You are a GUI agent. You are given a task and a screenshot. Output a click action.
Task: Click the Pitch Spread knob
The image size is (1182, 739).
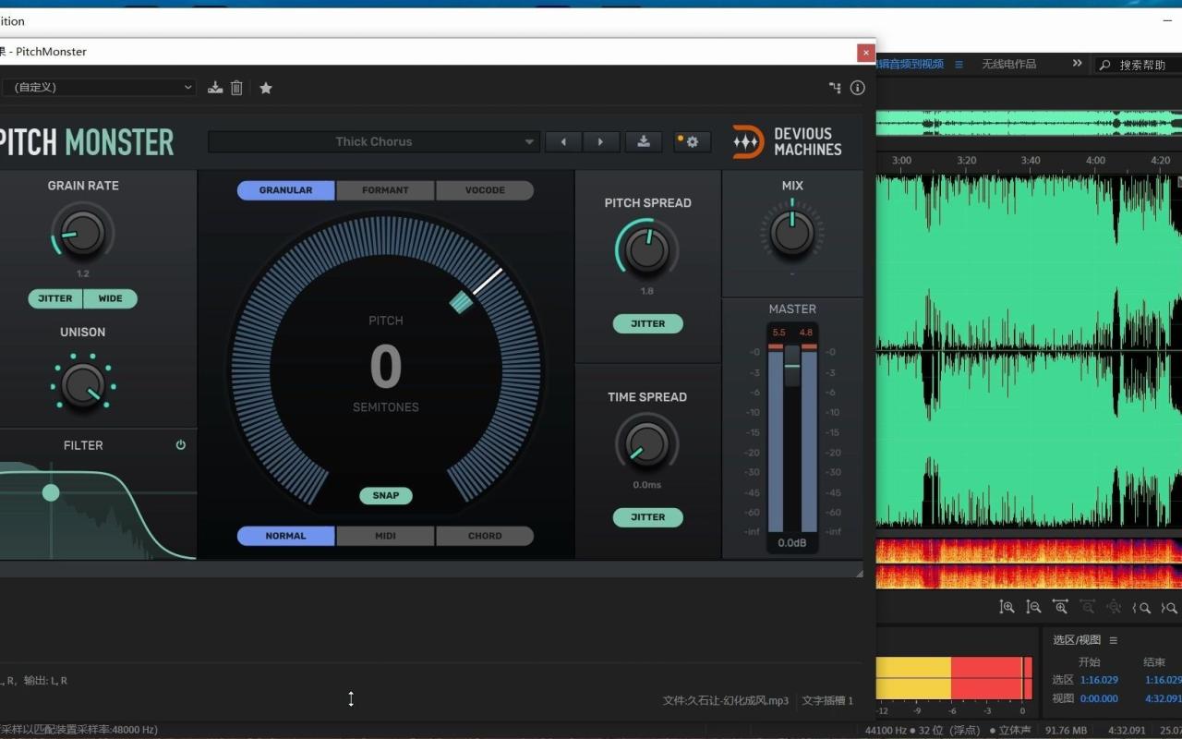(646, 249)
